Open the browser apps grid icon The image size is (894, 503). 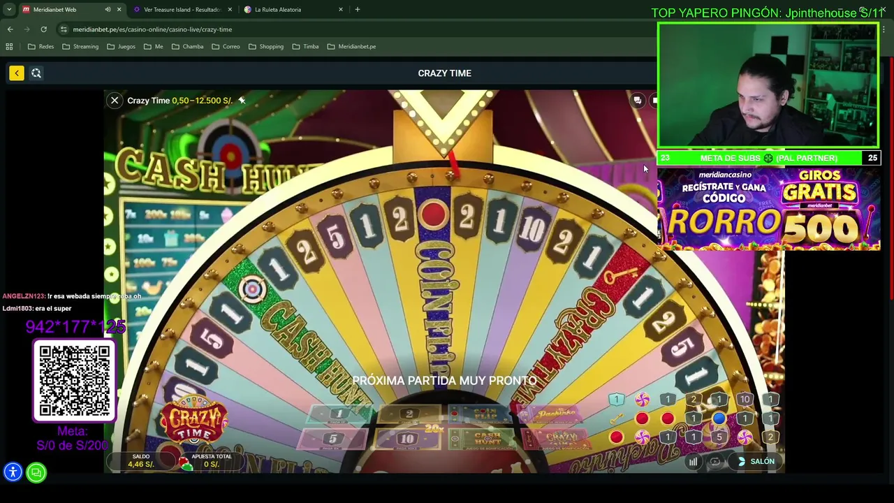[x=9, y=47]
